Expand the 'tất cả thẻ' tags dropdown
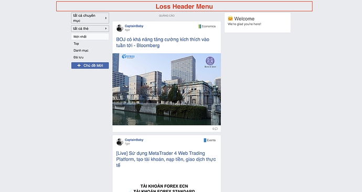Screen dimensions: 362x192 click(x=90, y=29)
